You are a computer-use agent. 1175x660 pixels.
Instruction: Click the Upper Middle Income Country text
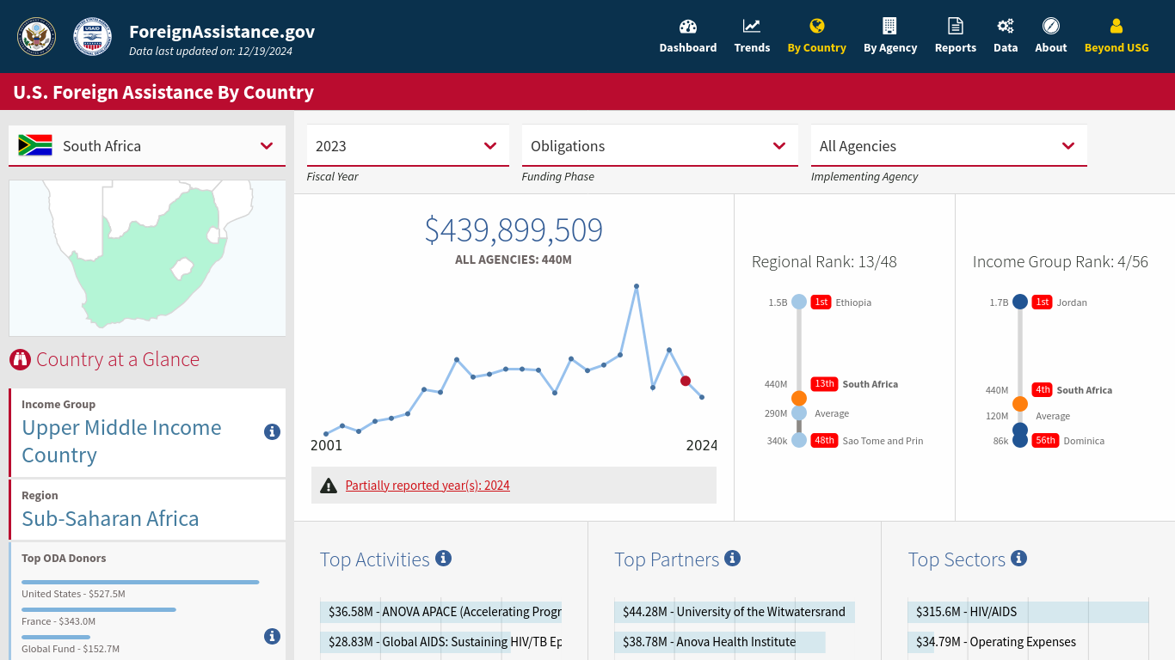(x=121, y=441)
